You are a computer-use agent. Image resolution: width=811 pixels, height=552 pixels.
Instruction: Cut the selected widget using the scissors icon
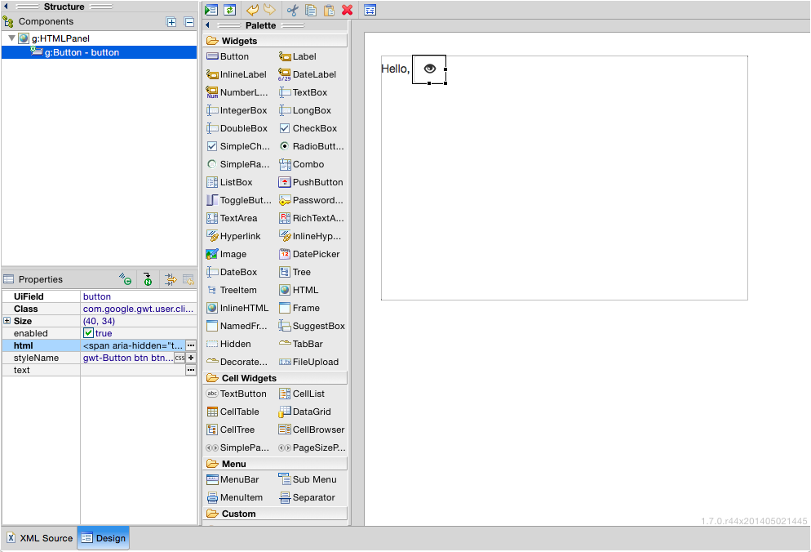tap(291, 10)
